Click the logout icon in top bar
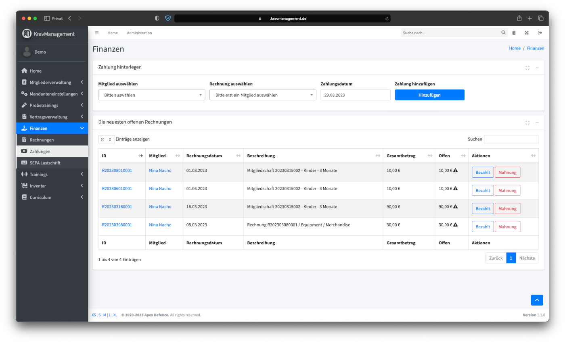 click(540, 33)
